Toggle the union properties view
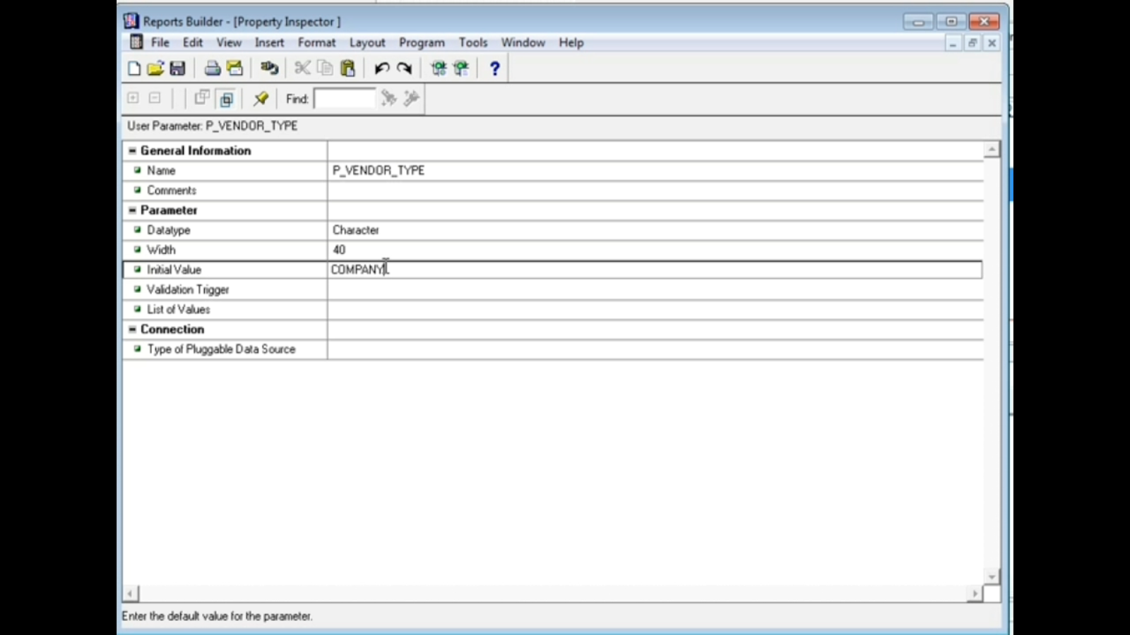 coord(203,98)
